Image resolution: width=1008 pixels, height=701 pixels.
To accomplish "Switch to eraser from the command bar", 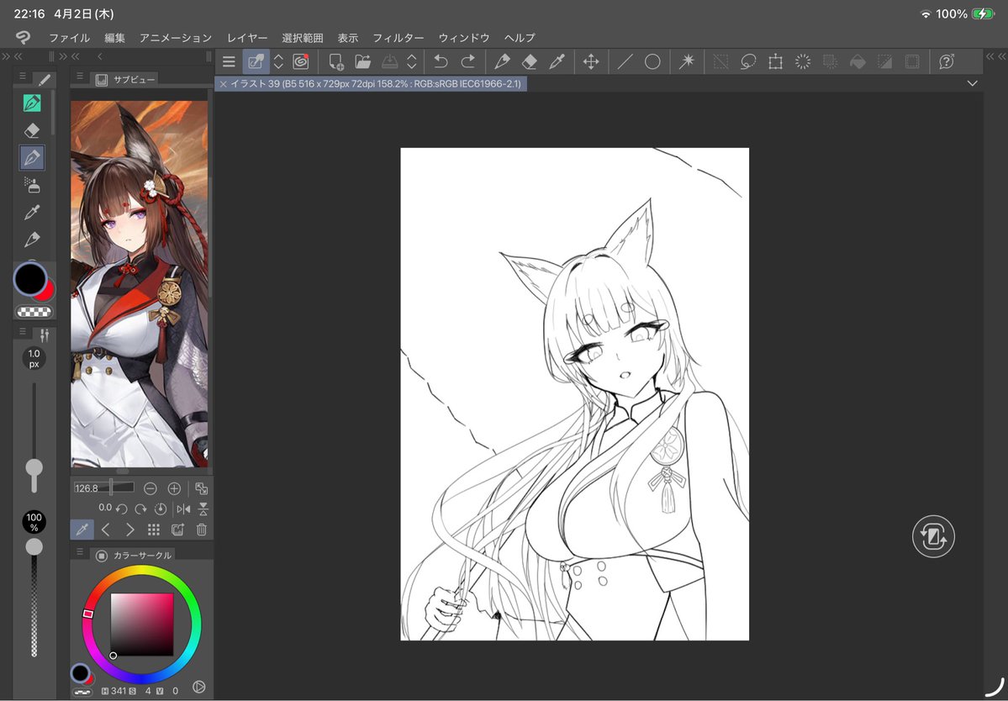I will tap(529, 61).
